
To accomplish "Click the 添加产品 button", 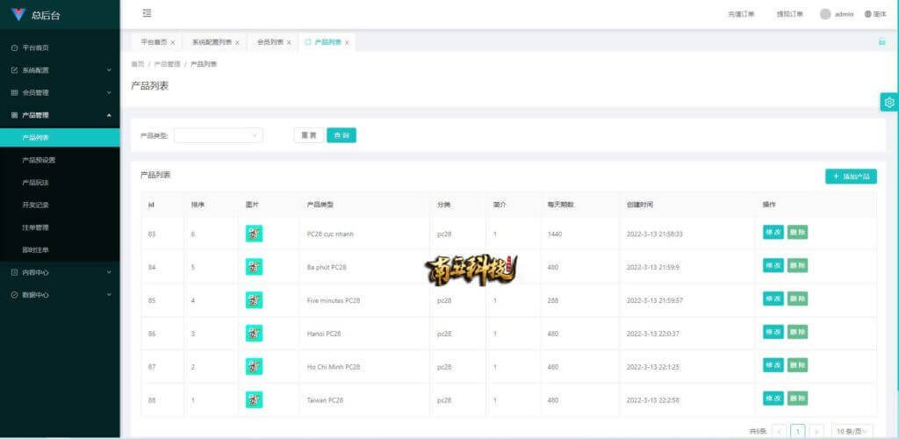I will tap(851, 176).
